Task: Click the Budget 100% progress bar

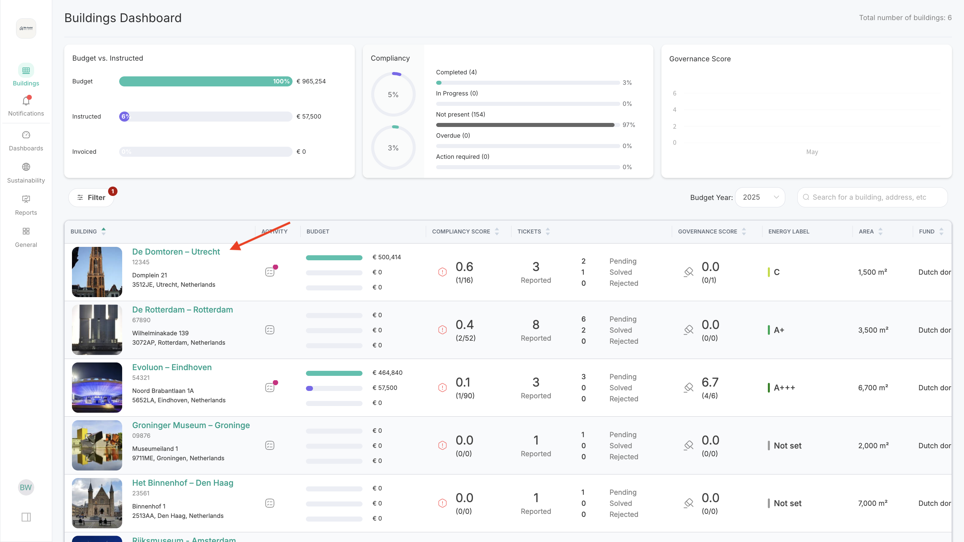Action: pos(206,81)
